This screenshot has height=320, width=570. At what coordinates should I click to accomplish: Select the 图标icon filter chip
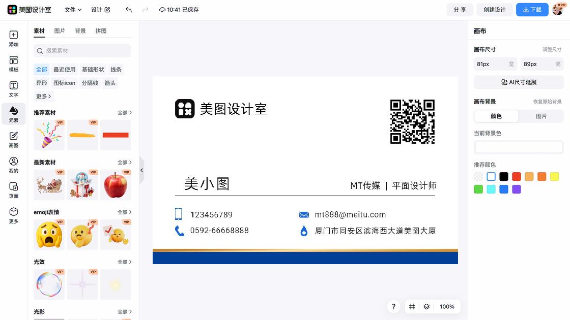64,83
